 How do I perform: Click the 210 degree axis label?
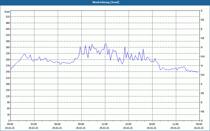tap(8, 78)
